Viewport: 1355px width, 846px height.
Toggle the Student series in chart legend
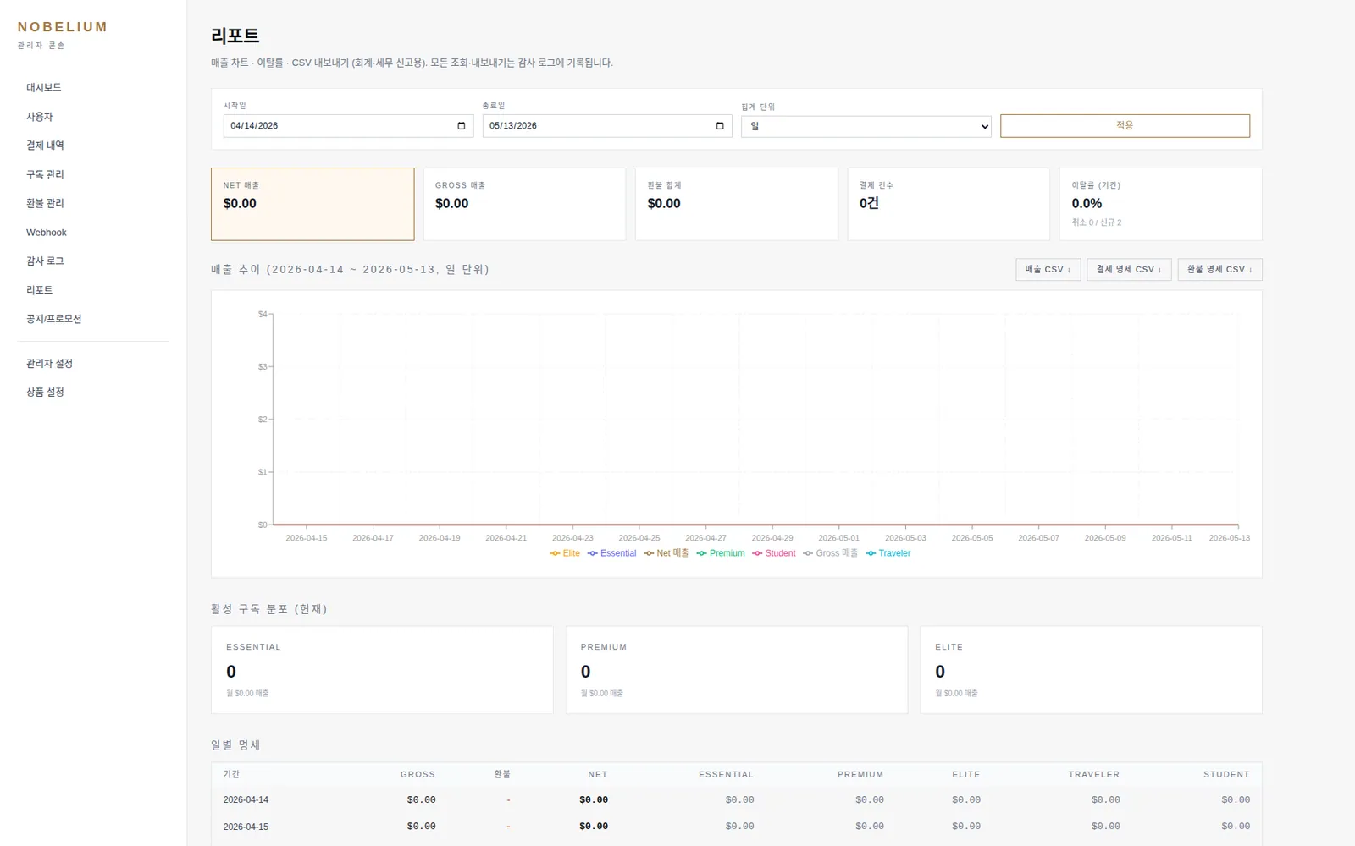[x=774, y=553]
